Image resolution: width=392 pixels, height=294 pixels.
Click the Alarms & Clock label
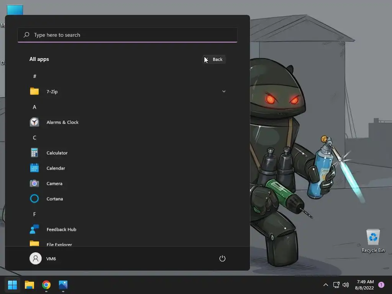62,122
